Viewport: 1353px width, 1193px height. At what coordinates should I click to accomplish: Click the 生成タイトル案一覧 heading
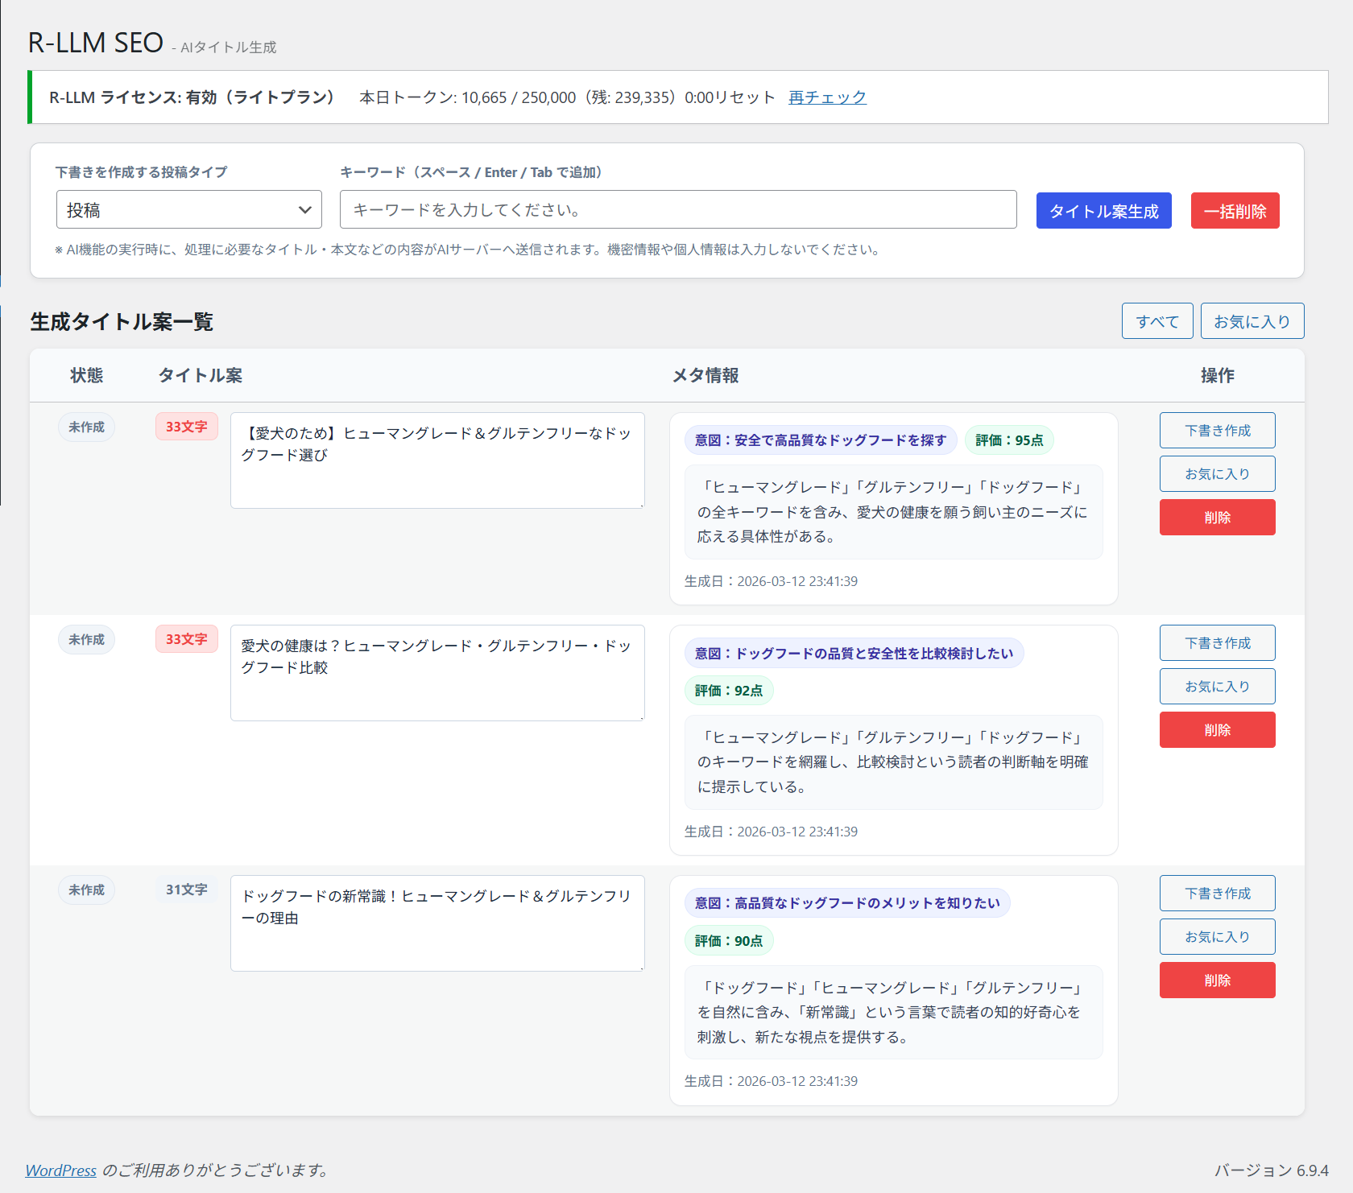(x=122, y=322)
